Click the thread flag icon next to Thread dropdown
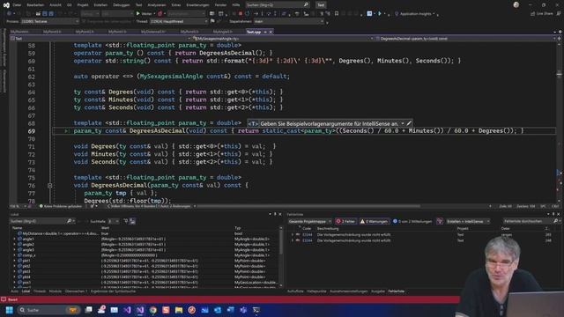The height and width of the screenshot is (317, 564). pos(212,21)
